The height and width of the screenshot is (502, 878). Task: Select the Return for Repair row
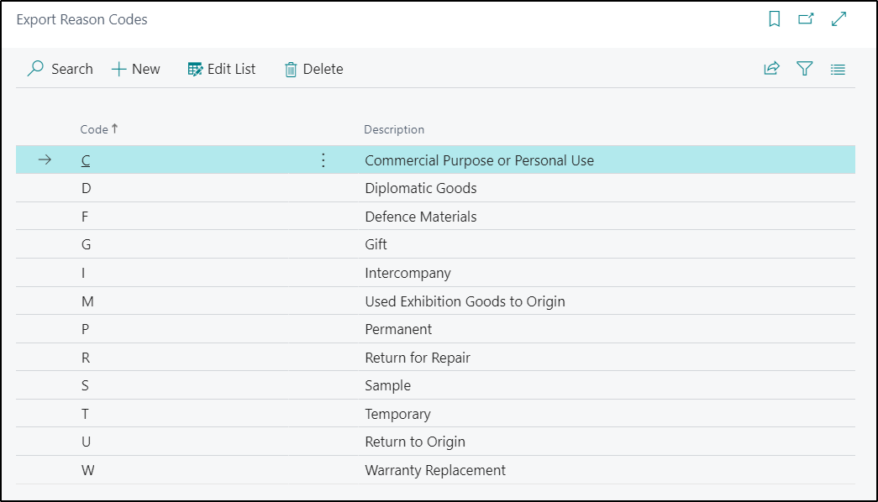pyautogui.click(x=436, y=358)
